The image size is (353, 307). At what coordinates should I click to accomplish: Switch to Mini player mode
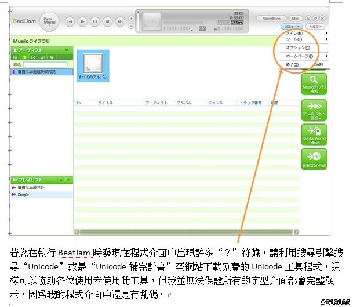[296, 18]
